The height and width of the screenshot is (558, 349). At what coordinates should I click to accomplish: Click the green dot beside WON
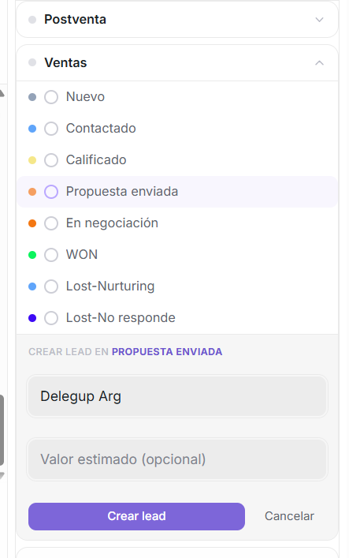coord(32,255)
